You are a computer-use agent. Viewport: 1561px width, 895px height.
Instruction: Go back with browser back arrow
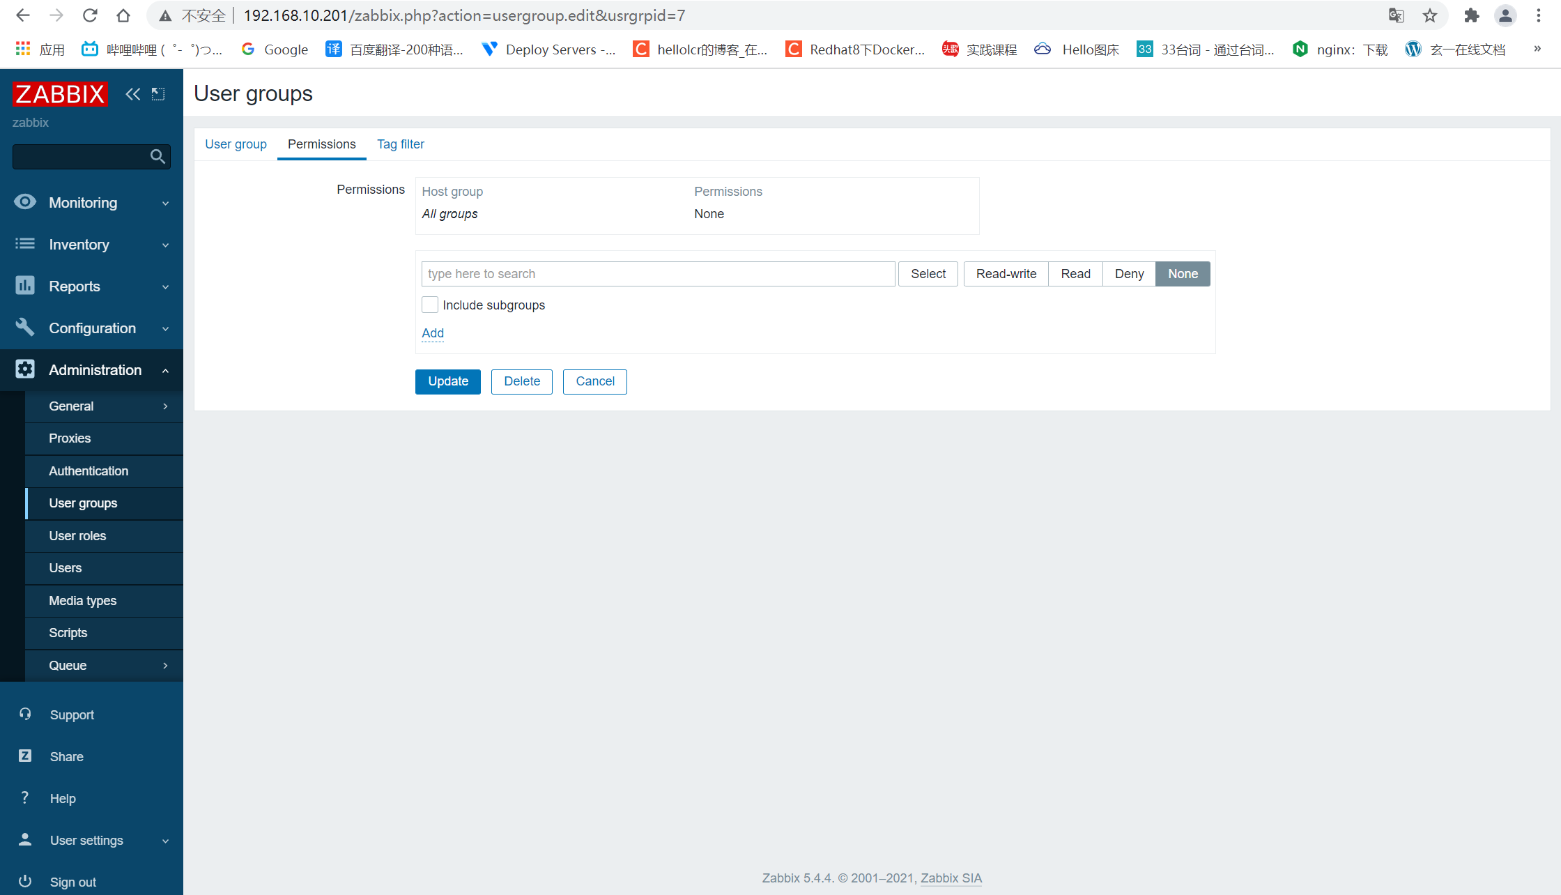pos(23,15)
